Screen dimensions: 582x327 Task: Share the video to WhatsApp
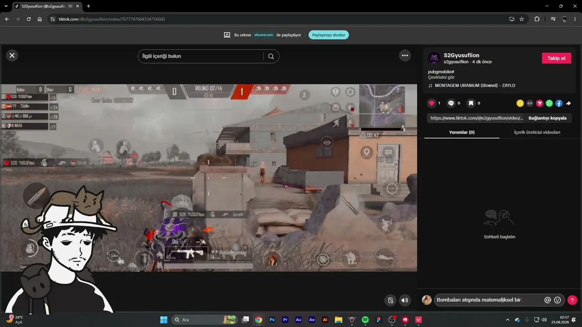549,103
